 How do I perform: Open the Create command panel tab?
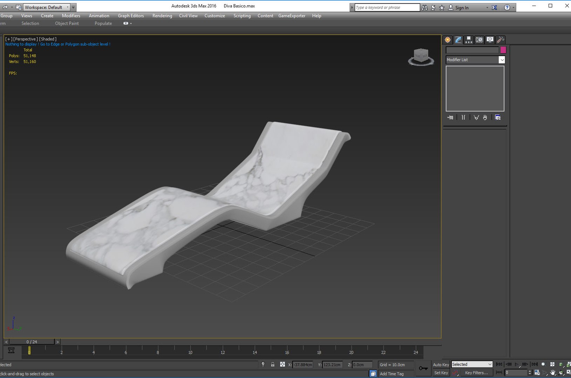pyautogui.click(x=448, y=40)
